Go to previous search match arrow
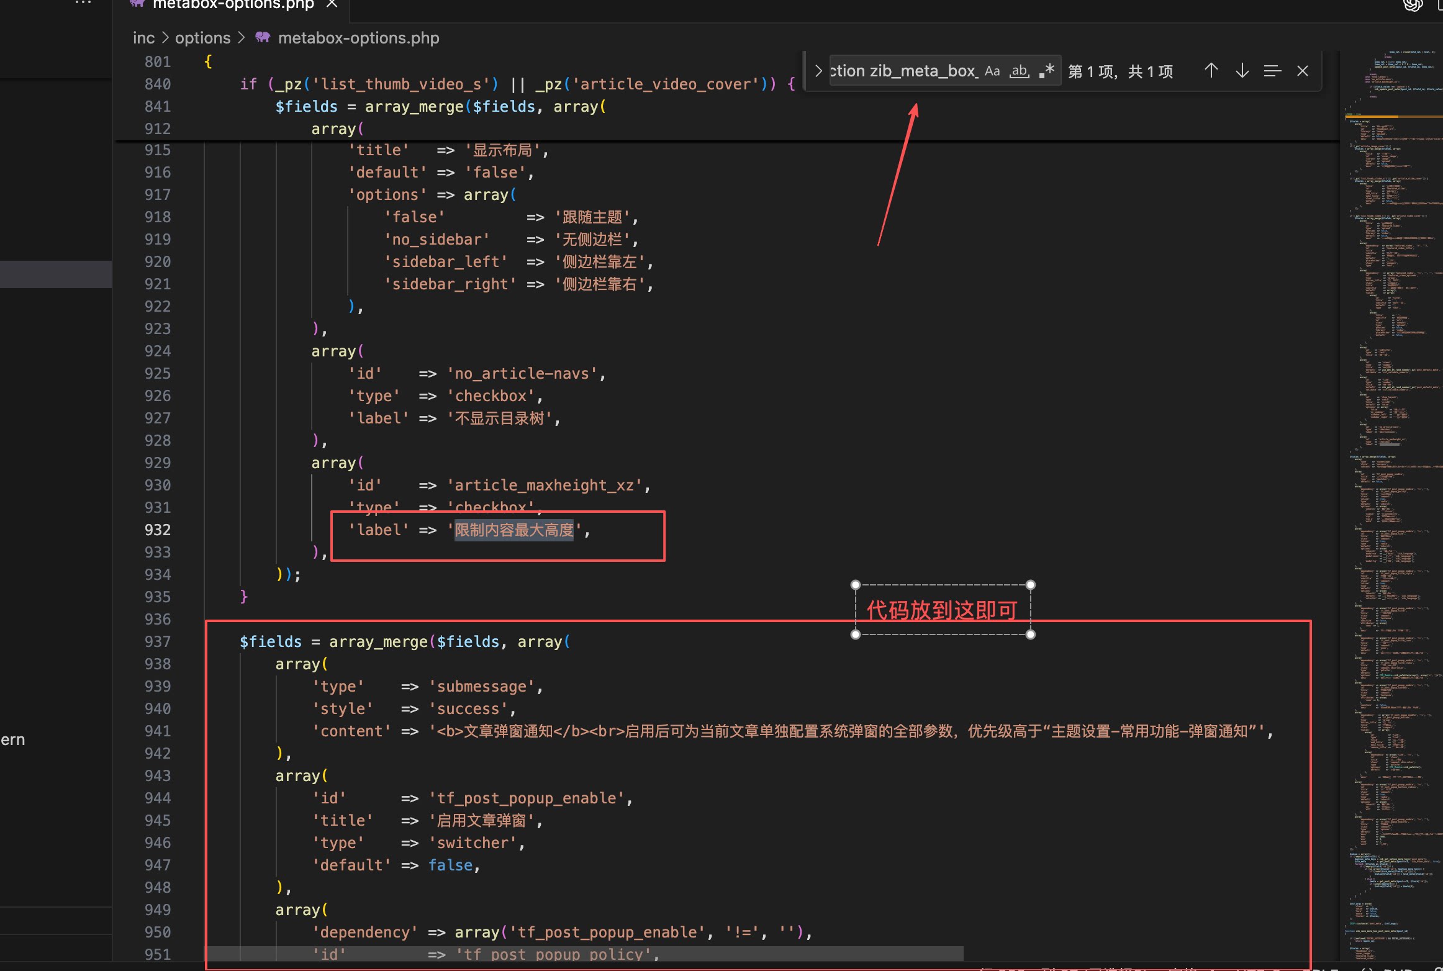Screen dimensions: 1443x971 [1211, 71]
